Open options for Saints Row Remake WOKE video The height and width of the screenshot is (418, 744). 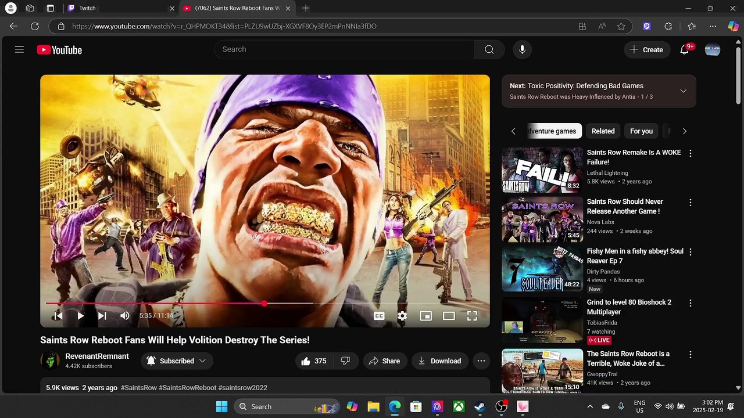coord(691,154)
